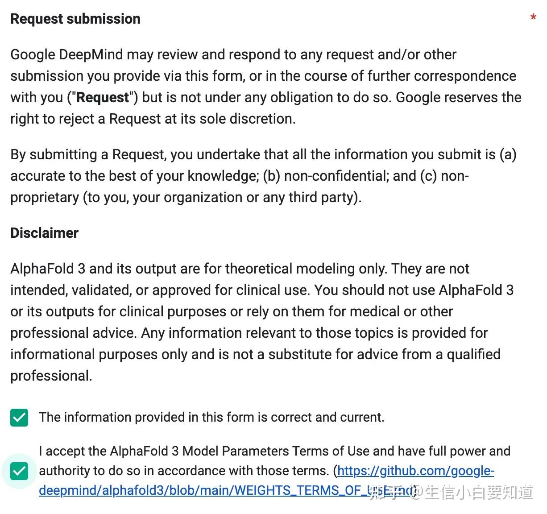547x514 pixels.
Task: Click the Request submission heading
Action: (x=75, y=19)
